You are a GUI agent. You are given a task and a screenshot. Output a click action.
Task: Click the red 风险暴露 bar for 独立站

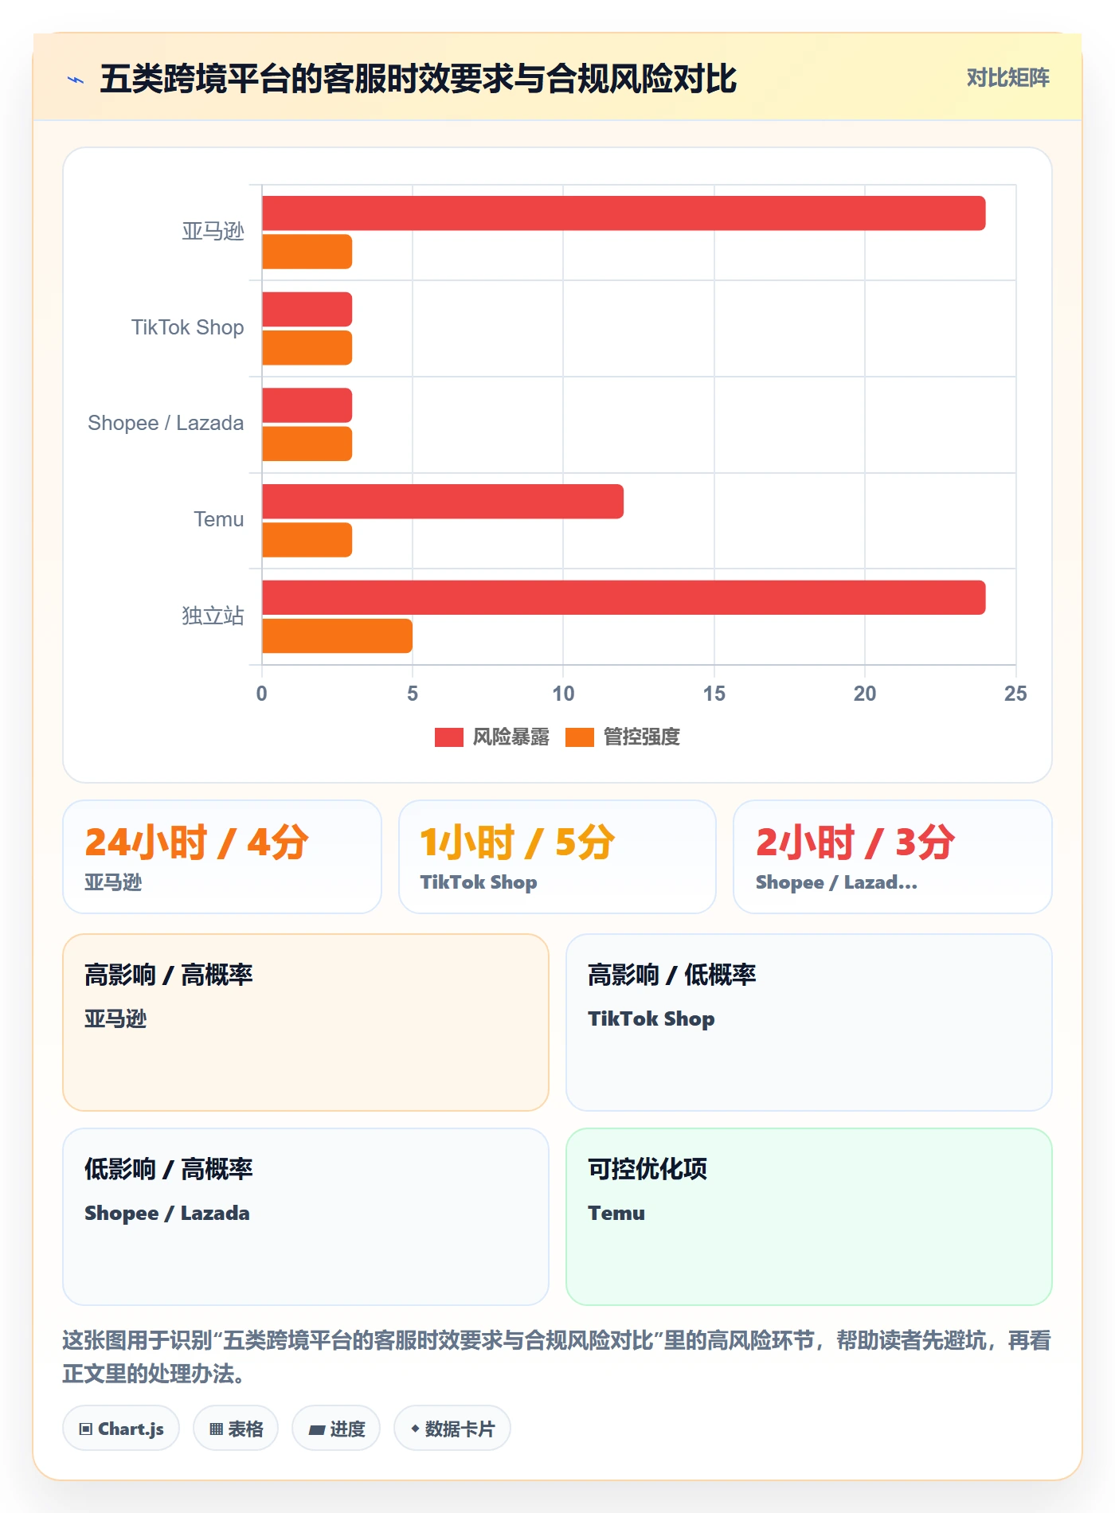pyautogui.click(x=624, y=597)
